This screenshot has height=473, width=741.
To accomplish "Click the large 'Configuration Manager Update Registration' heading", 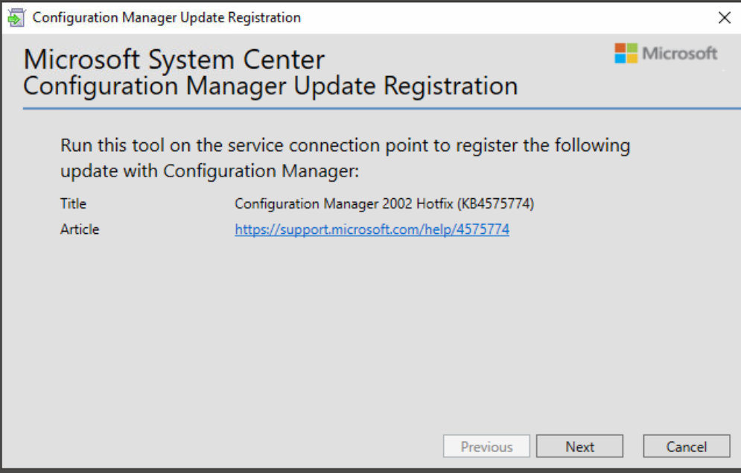I will [270, 86].
